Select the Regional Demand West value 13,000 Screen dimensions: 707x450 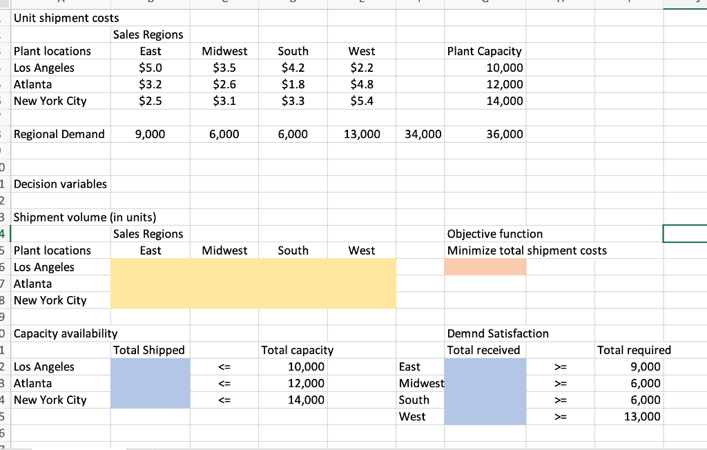pyautogui.click(x=362, y=135)
